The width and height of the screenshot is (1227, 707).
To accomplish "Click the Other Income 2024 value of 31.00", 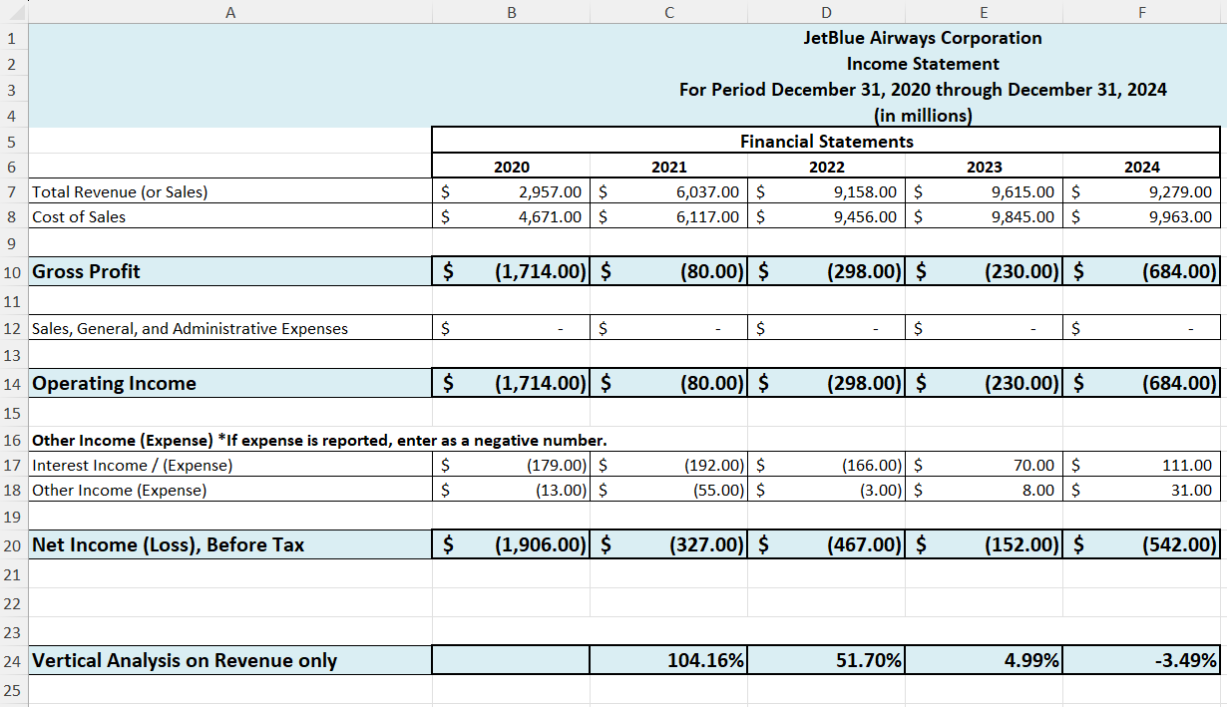I will [1141, 490].
